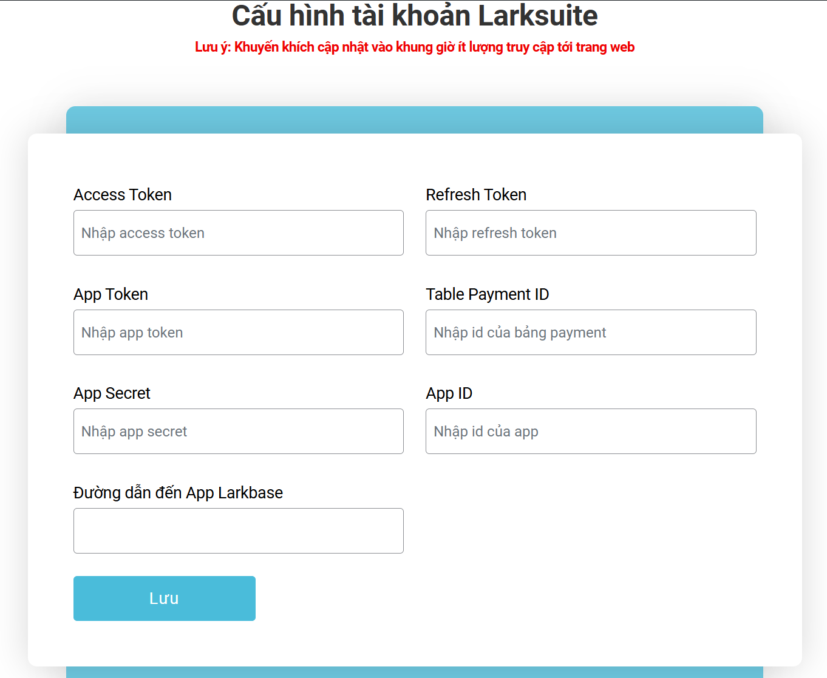The image size is (827, 678).
Task: Click the blue bar above the form card
Action: point(414,120)
